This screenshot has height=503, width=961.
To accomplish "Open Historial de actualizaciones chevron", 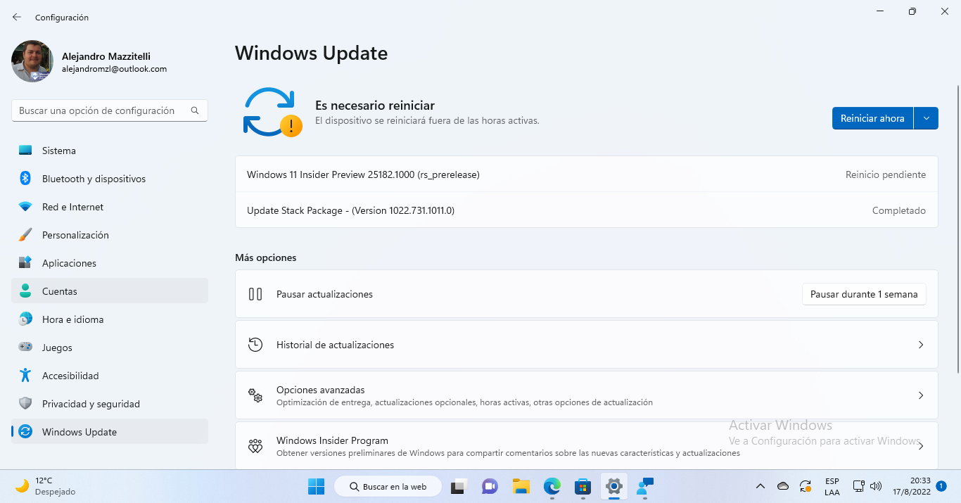I will pos(920,345).
